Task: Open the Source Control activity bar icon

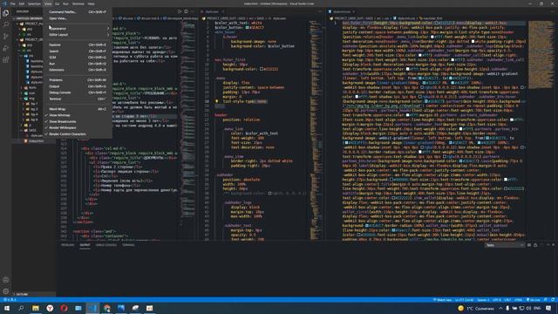Action: pyautogui.click(x=6, y=37)
